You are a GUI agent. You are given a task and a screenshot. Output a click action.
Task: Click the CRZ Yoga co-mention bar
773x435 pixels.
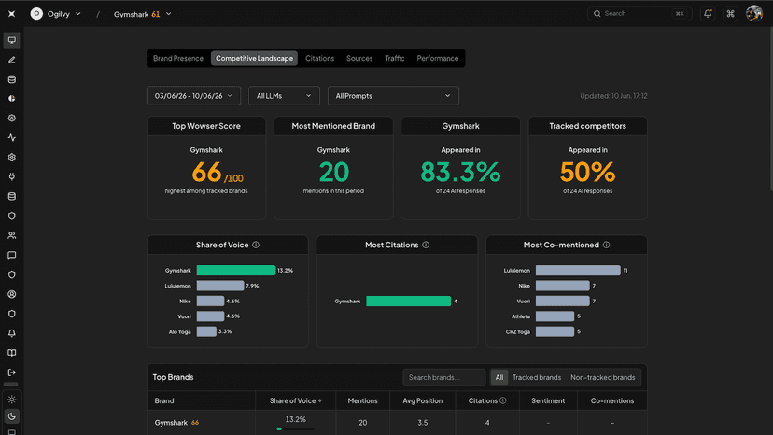[555, 331]
